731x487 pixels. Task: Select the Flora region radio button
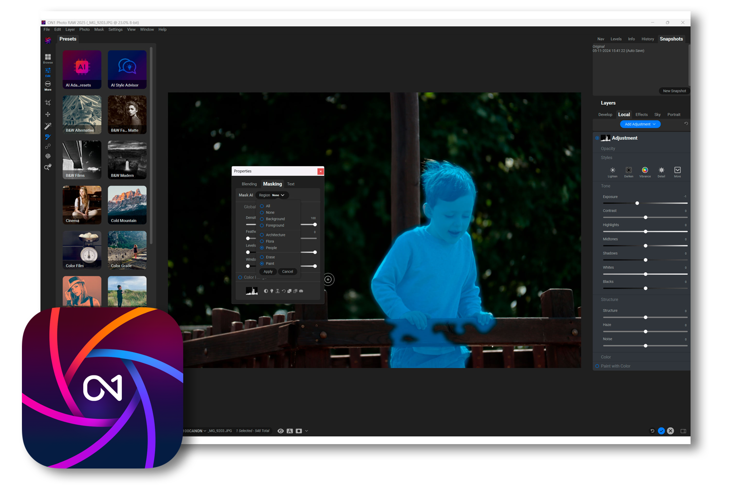262,242
